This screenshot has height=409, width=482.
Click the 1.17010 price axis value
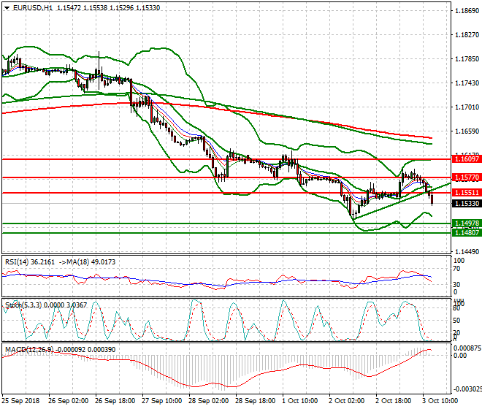(467, 107)
